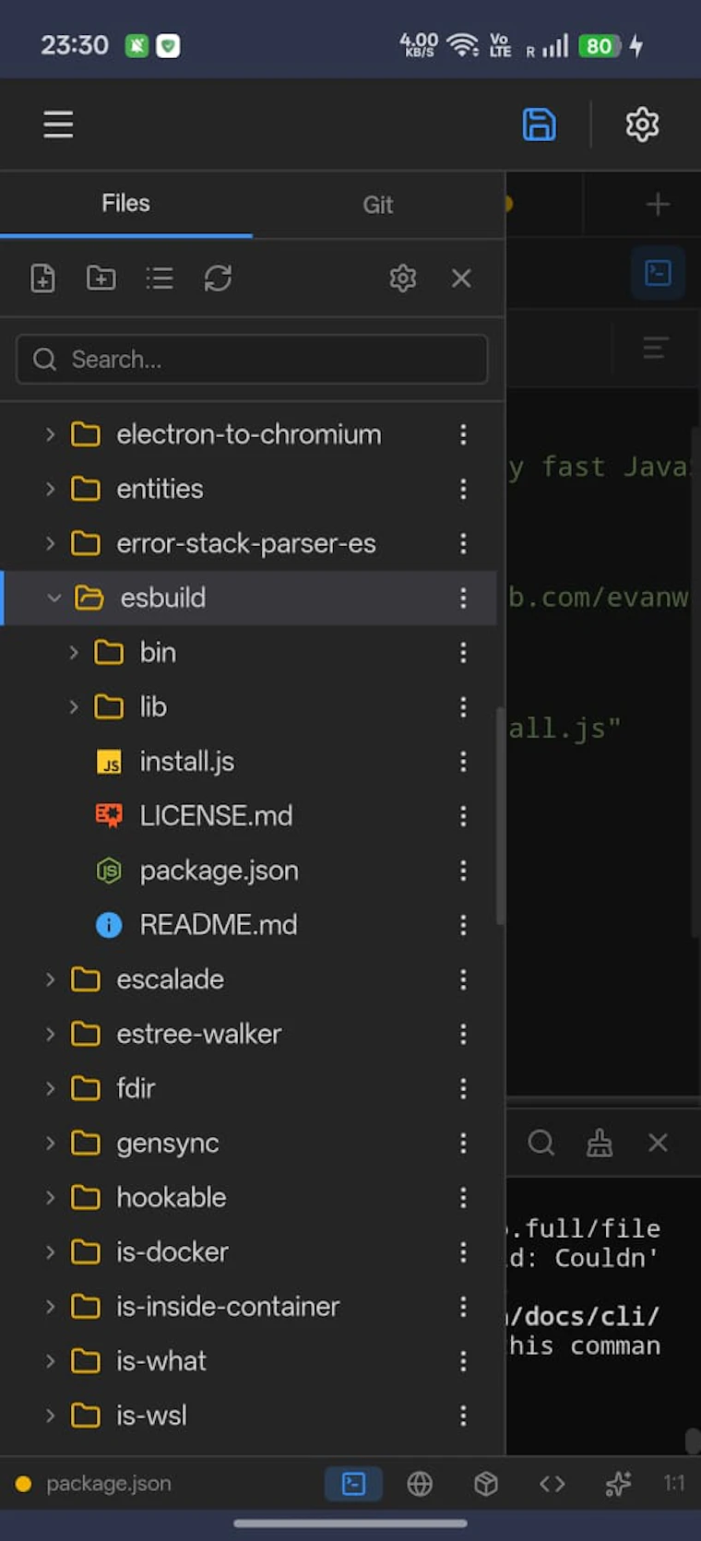
Task: Open install.js file
Action: (187, 762)
